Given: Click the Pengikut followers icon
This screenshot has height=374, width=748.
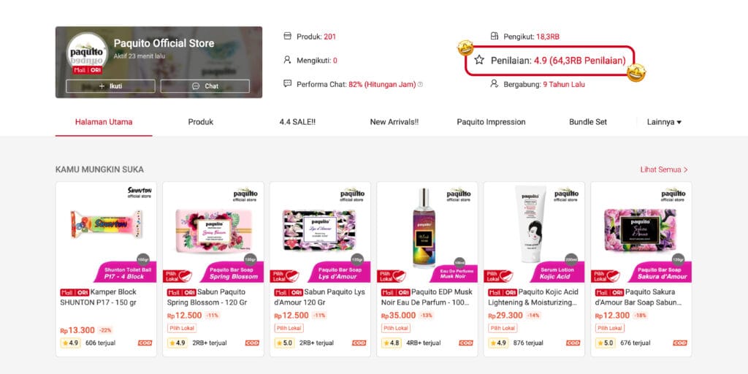Looking at the screenshot, I should (495, 36).
